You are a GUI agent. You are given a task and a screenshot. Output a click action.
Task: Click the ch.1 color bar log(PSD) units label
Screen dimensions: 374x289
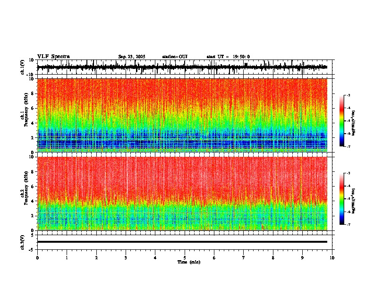click(x=354, y=123)
